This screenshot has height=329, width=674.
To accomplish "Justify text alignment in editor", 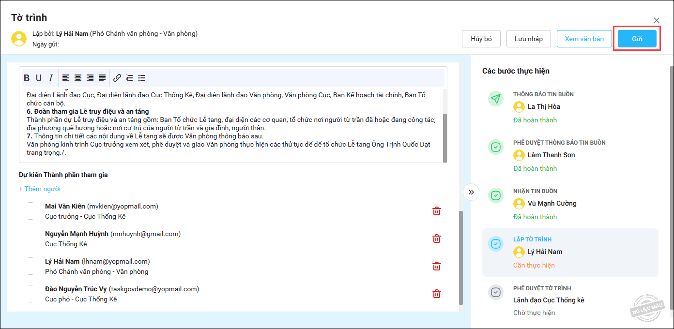I will coord(102,78).
